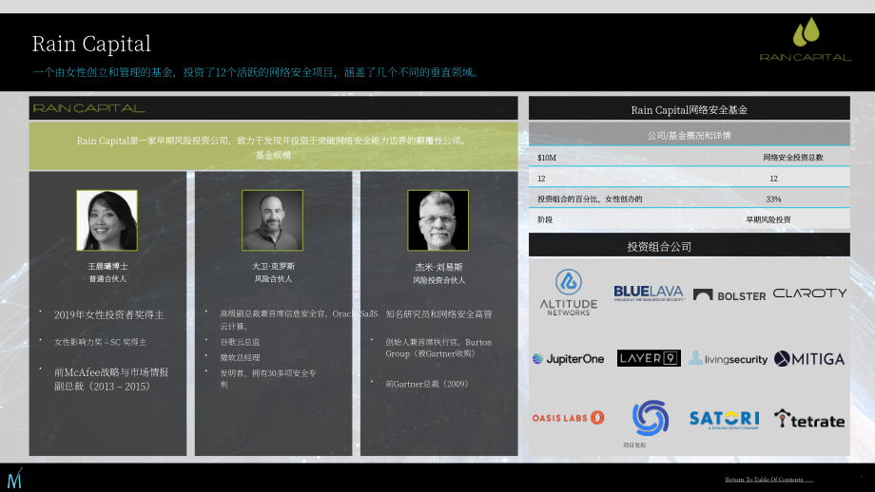Click the 基金规模 text in banner

click(274, 155)
